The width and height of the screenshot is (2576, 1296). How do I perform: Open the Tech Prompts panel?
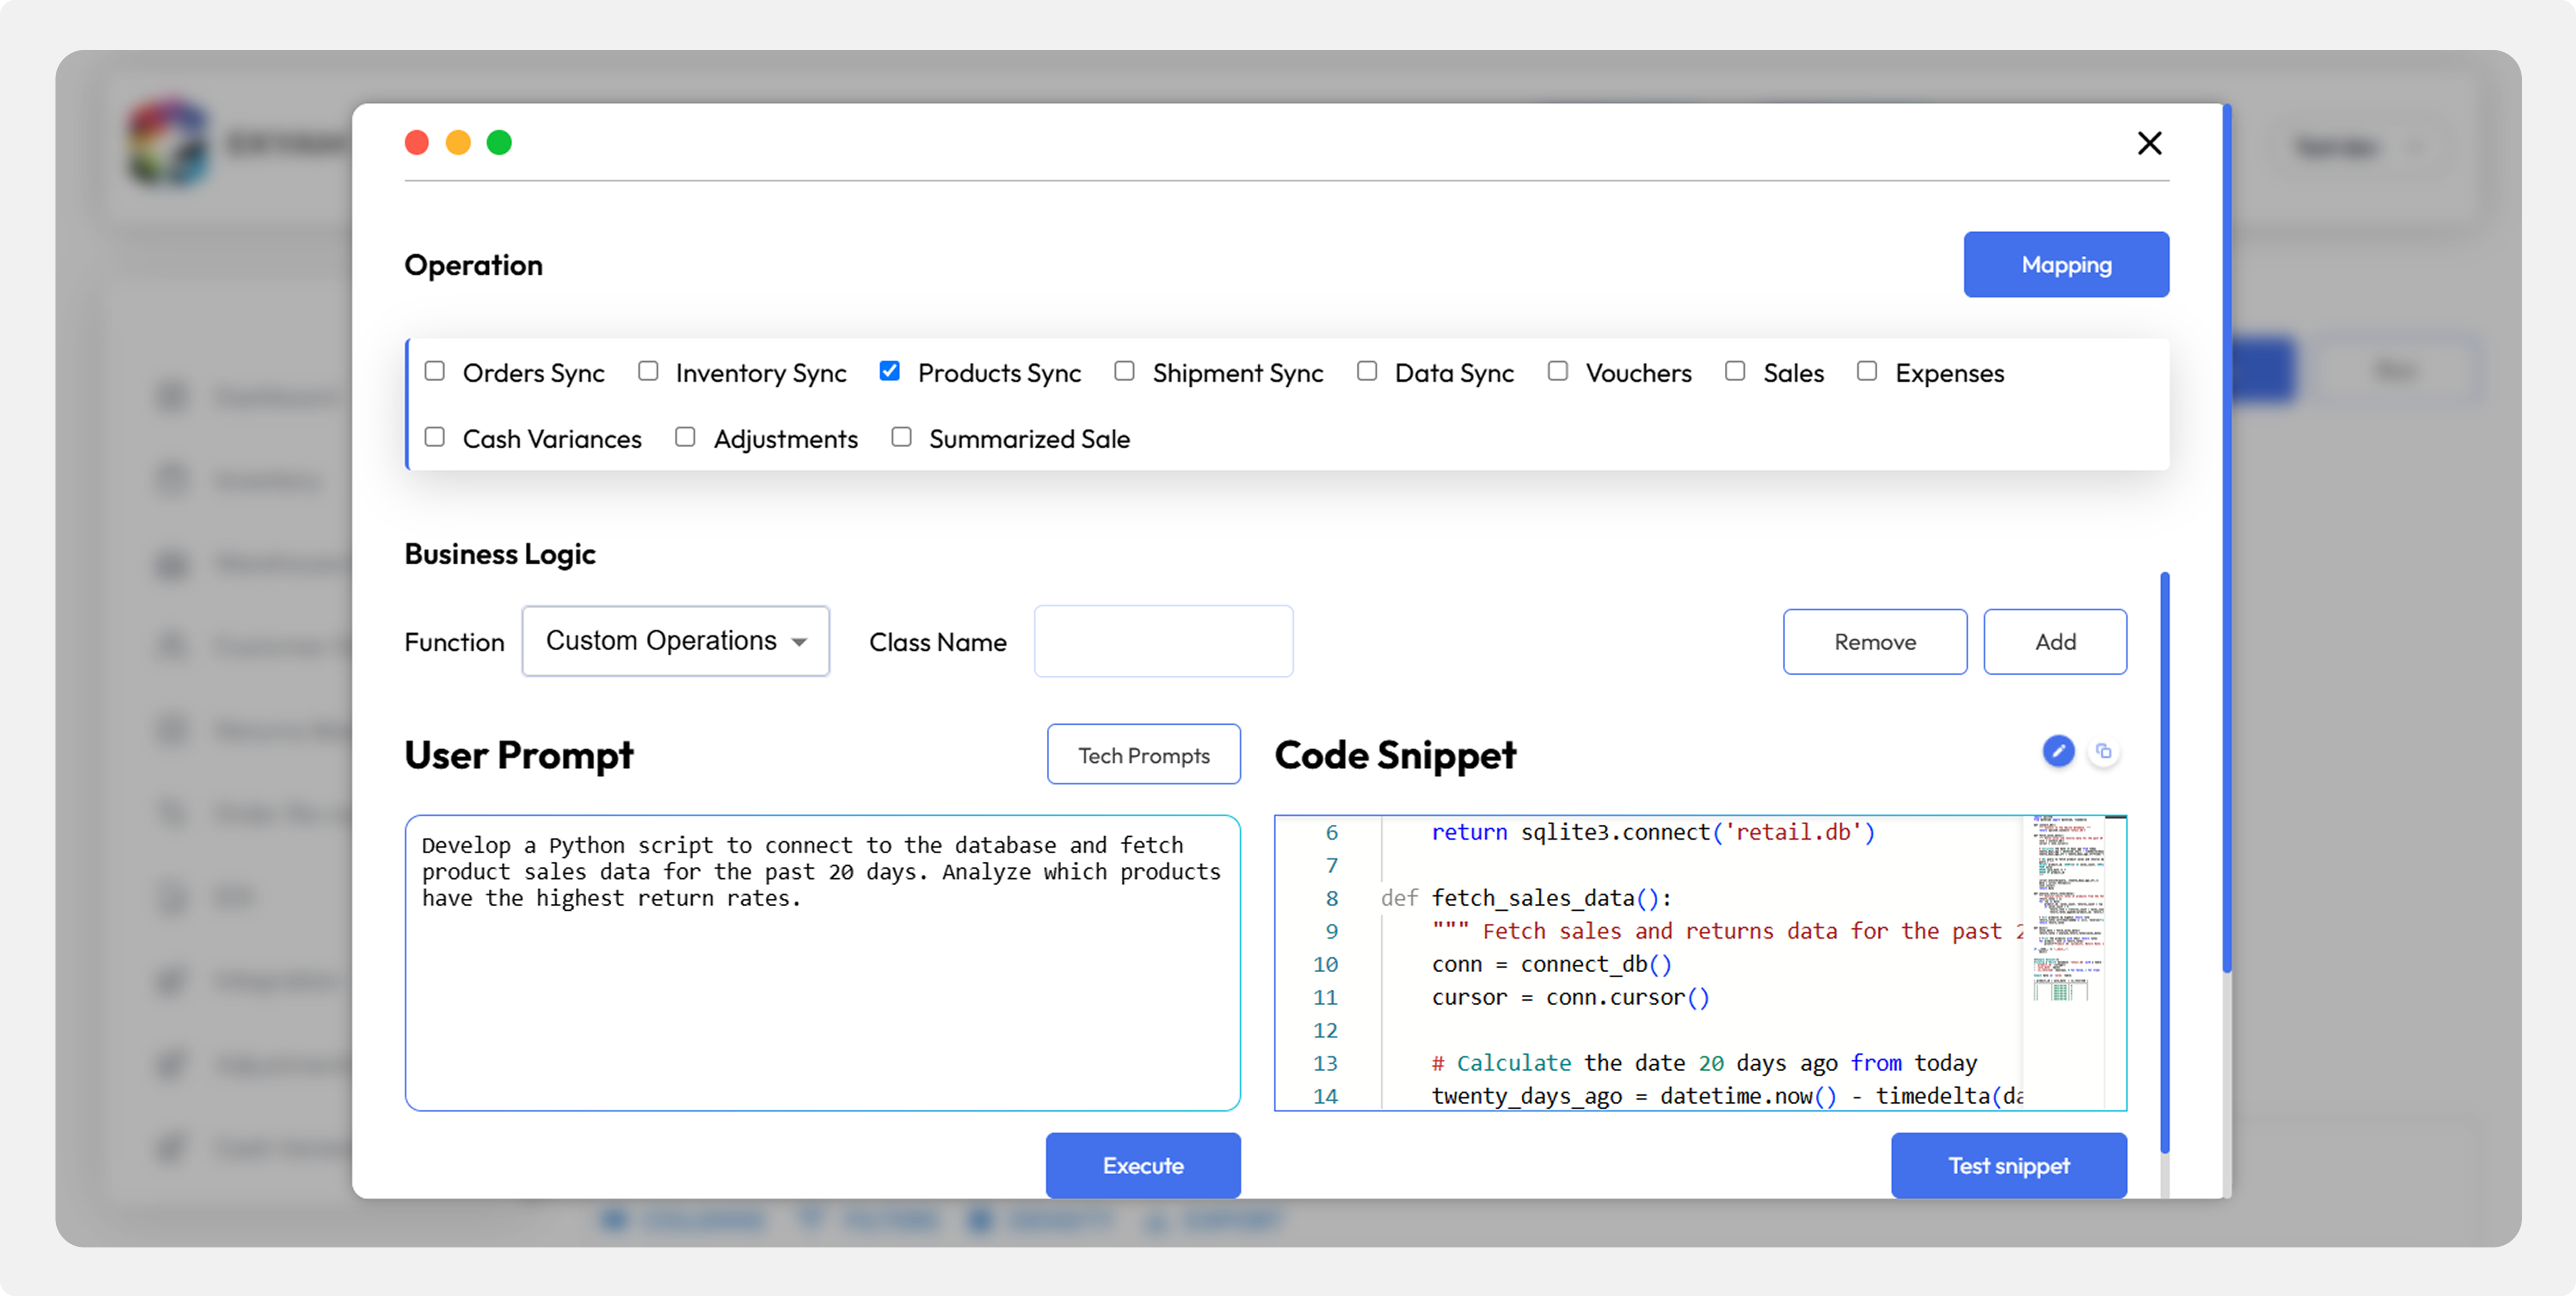(x=1143, y=755)
